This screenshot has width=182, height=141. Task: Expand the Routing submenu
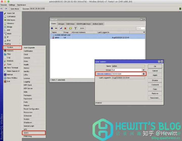tap(12, 44)
